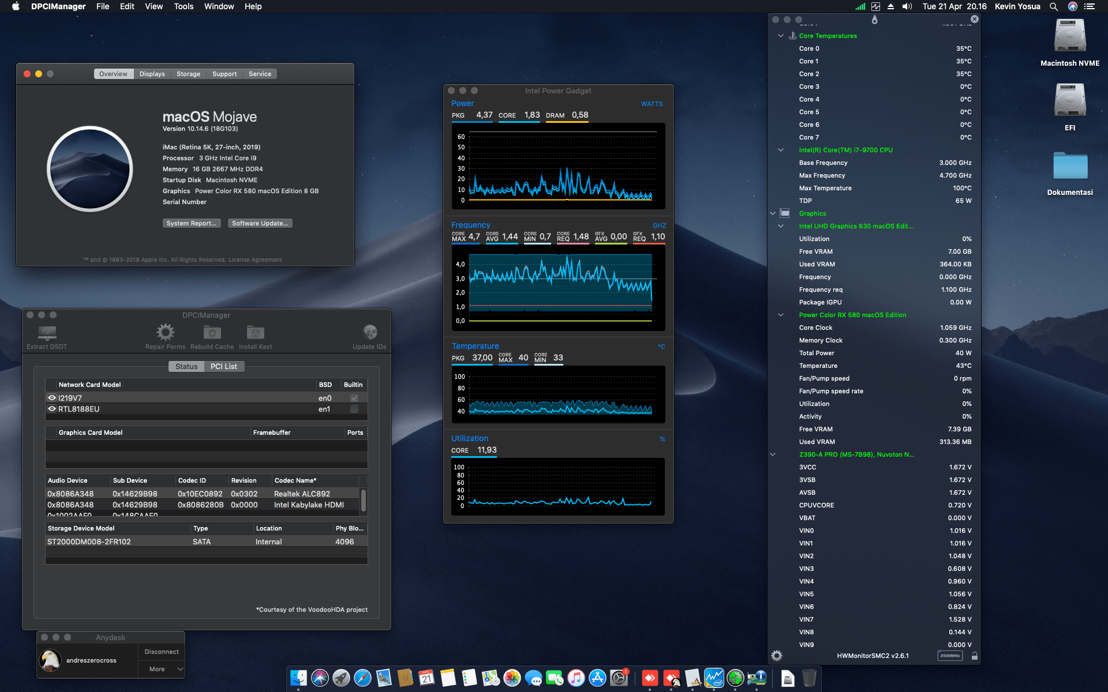Click the lock icon in HWMonitorSMC2
1108x692 pixels.
point(974,656)
